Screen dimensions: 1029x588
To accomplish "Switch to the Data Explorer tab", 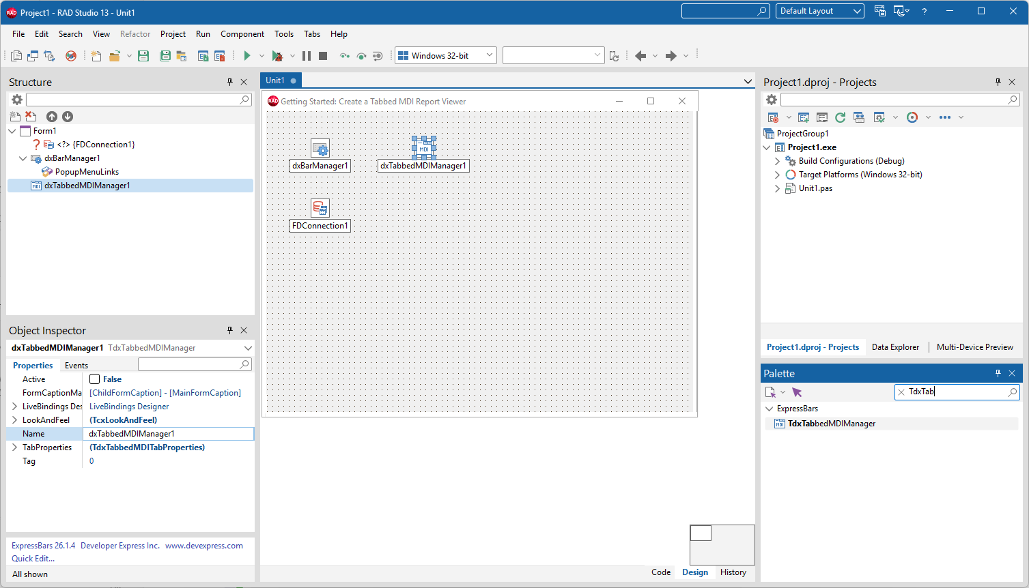I will coord(896,347).
